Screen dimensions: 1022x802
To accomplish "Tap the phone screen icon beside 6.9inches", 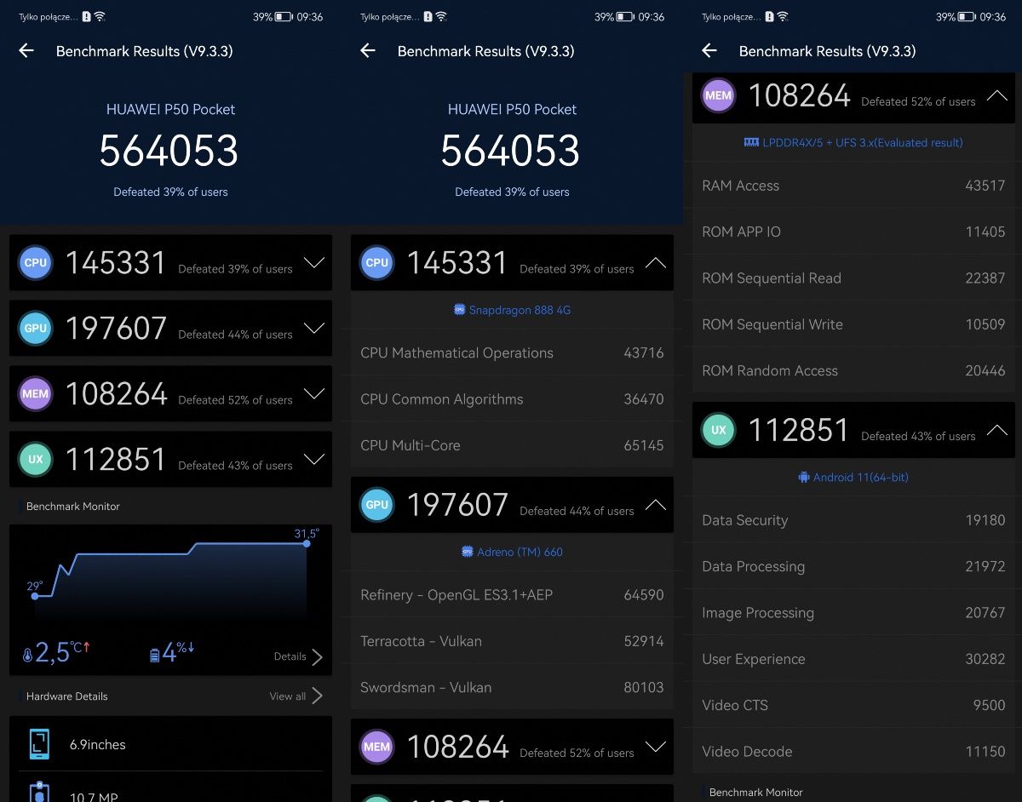I will tap(39, 744).
